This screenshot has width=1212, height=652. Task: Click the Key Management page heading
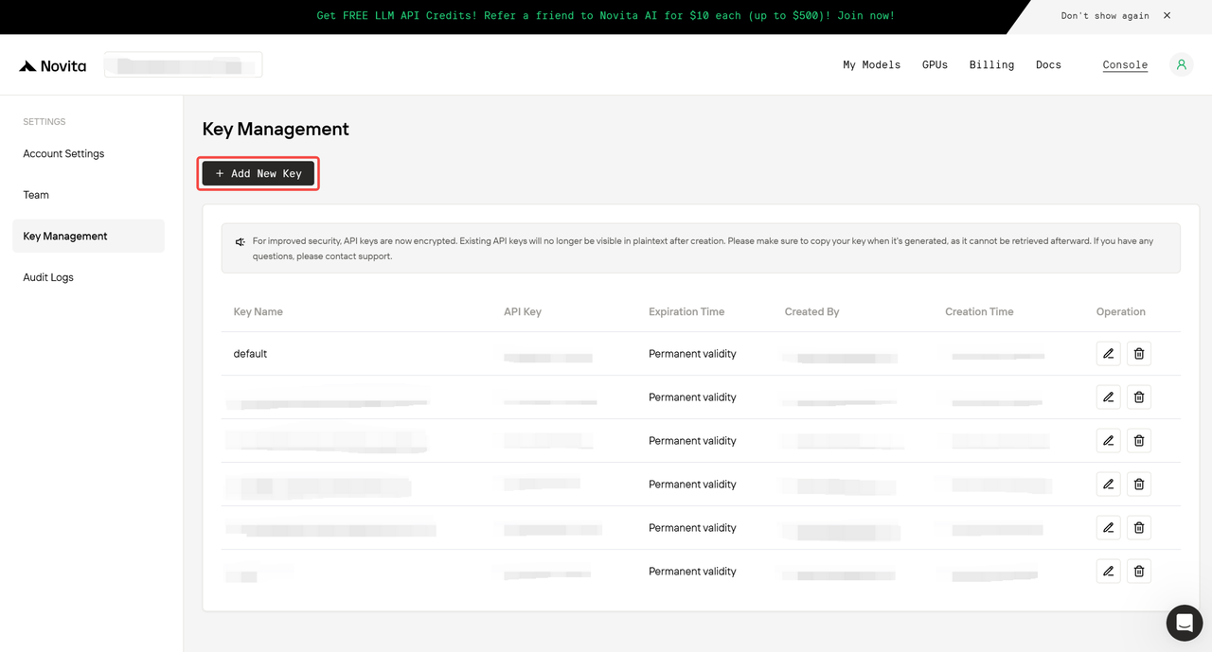click(276, 129)
